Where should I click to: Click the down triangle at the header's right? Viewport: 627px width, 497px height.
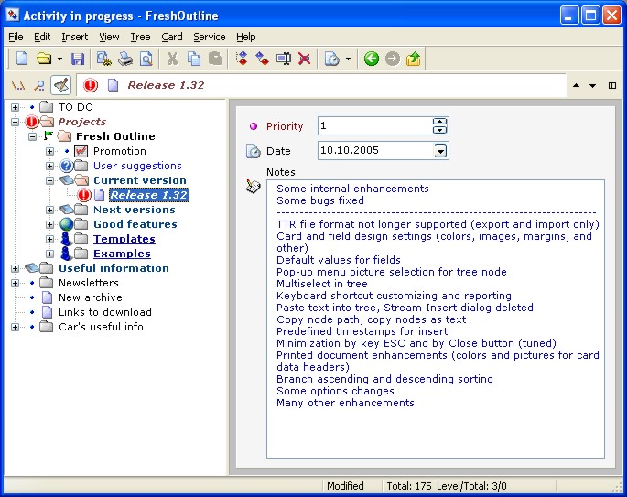[592, 85]
